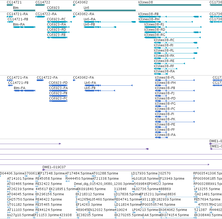Click the Blm-RA transcript label
Screen dimensions: 222x219
pyautogui.click(x=19, y=24)
